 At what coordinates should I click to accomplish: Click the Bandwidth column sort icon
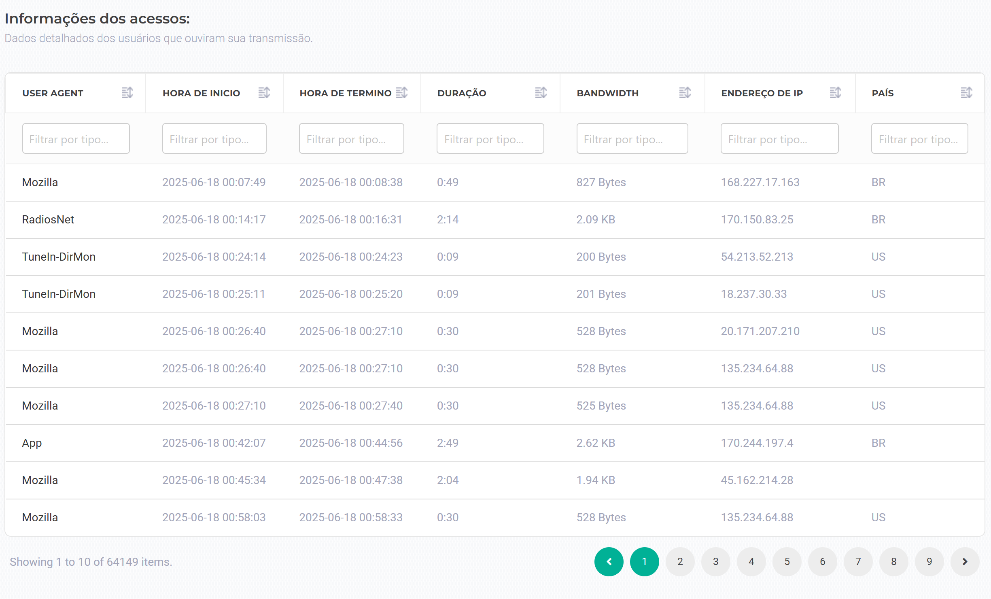click(685, 93)
